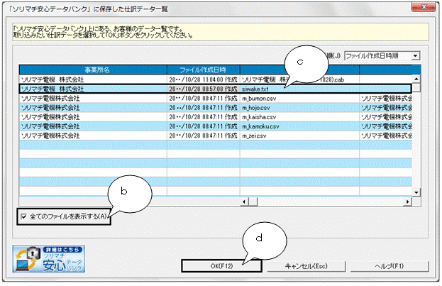This screenshot has height=286, width=442.
Task: Select the siwake.txt row
Action: [x=216, y=89]
